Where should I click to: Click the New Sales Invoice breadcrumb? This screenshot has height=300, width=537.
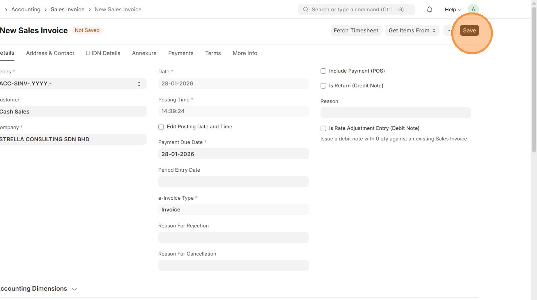click(118, 9)
